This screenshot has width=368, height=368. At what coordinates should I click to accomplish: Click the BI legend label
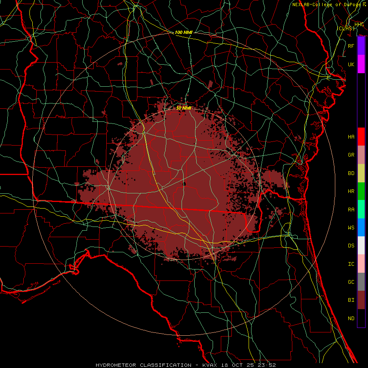tap(351, 300)
